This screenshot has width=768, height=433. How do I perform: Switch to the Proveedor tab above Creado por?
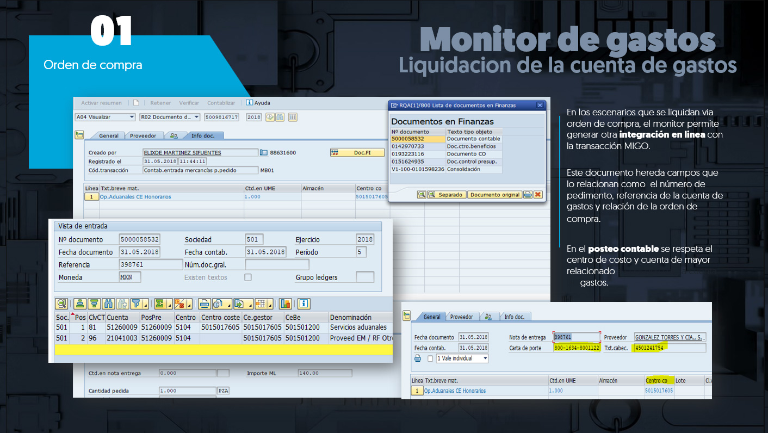(143, 136)
